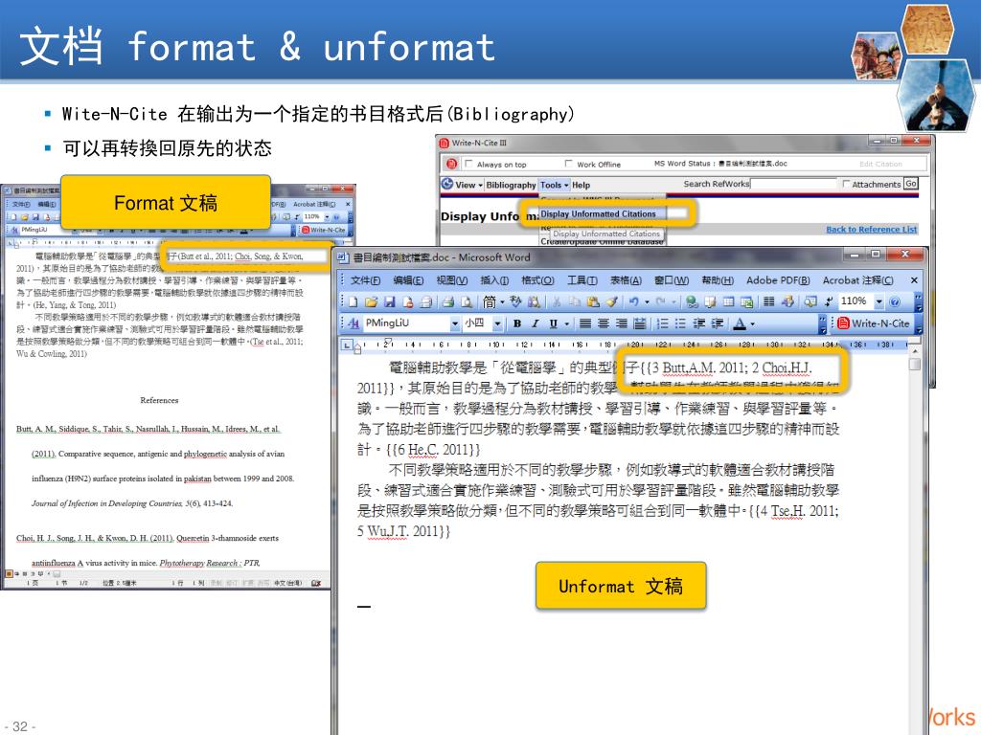
Task: Click the Print Preview icon
Action: coord(467,302)
